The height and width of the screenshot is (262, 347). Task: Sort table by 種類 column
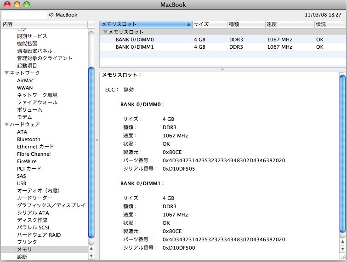click(x=246, y=24)
